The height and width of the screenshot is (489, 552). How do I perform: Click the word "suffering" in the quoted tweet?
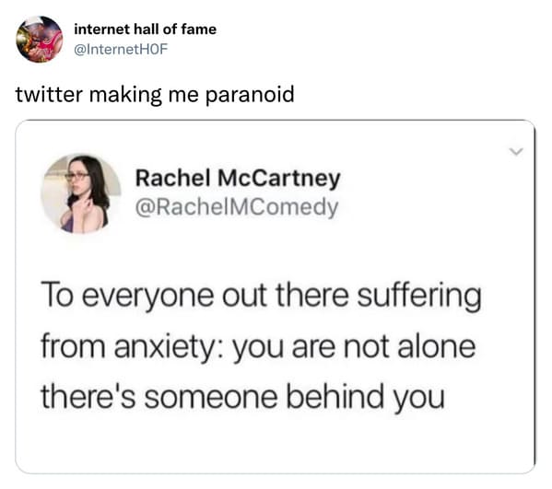tap(419, 297)
